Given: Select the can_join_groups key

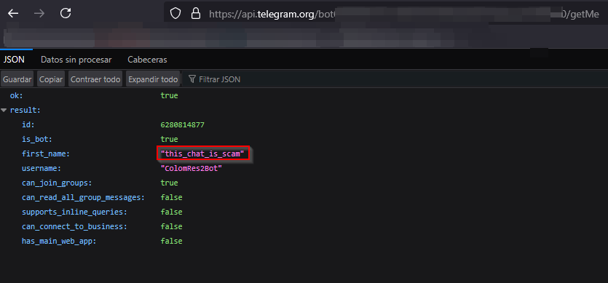Looking at the screenshot, I should (57, 183).
